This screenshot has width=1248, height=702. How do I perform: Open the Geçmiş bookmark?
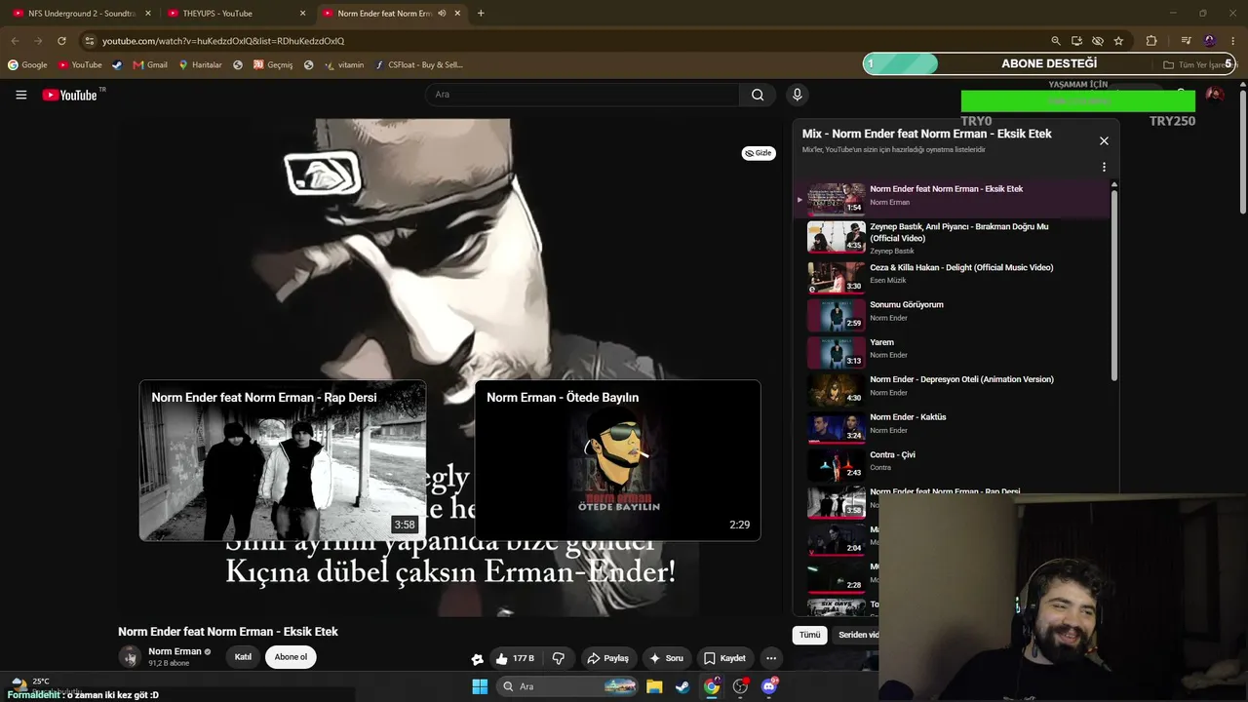pos(273,65)
